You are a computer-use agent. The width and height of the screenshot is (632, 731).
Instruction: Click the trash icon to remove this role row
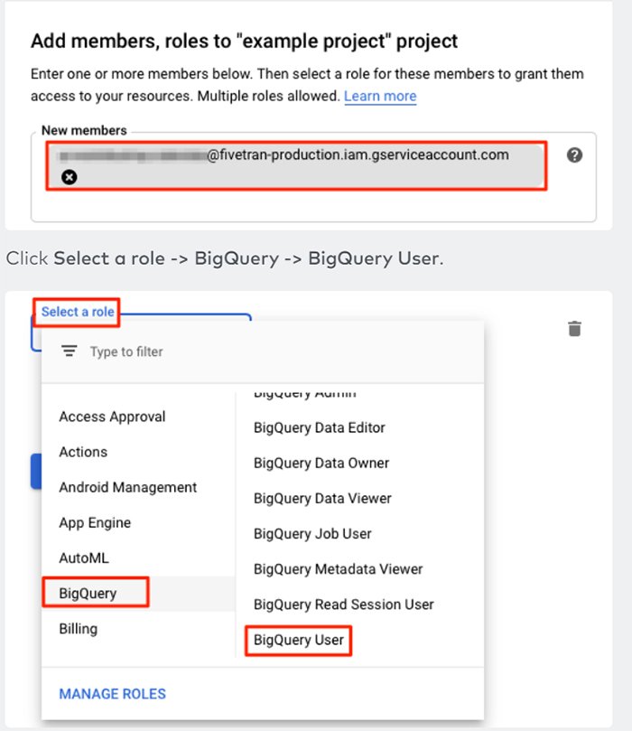(576, 329)
